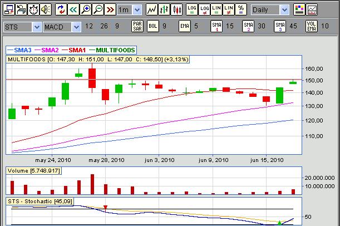Toggle the PAR SAR indicator
Viewport: 340px width, 226px height.
tap(137, 26)
